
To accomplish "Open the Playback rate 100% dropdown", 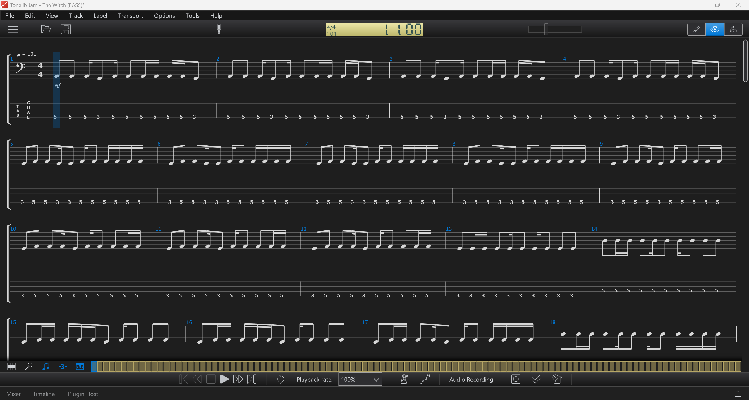I will point(360,379).
